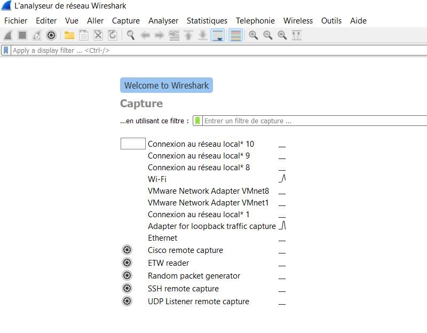Focus the capture filter entry field
Screen dimensions: 427x333
315,121
